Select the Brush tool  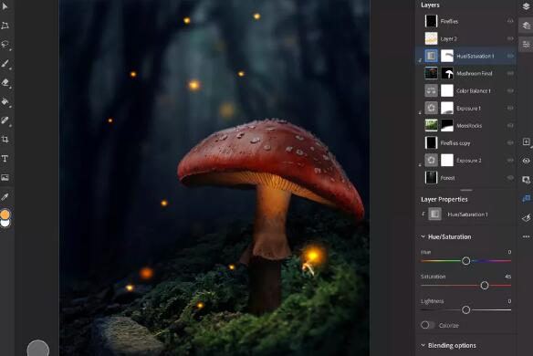tap(5, 63)
